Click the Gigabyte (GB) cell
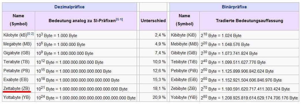Viewport: 301px width, 104px height. pos(19,53)
